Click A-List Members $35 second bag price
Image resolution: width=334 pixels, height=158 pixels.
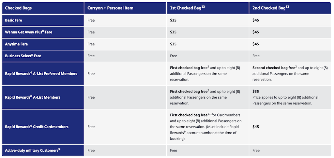click(256, 92)
